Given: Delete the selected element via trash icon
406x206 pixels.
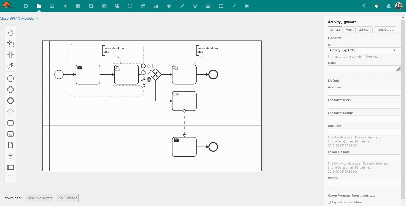Looking at the screenshot, I should coord(149,79).
